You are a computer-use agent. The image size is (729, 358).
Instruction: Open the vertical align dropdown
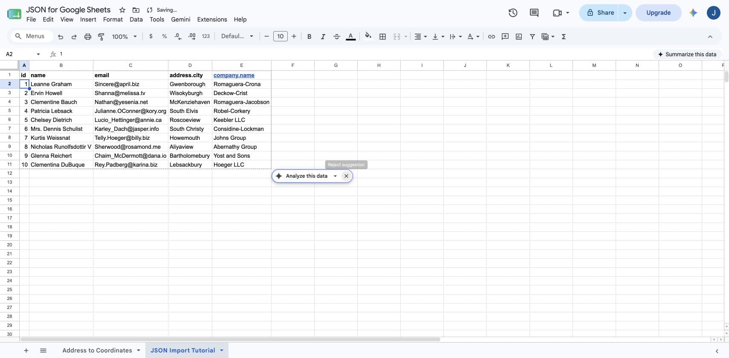click(438, 37)
